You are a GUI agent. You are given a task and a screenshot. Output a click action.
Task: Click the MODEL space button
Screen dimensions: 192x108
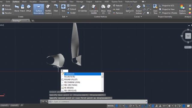coord(111,106)
